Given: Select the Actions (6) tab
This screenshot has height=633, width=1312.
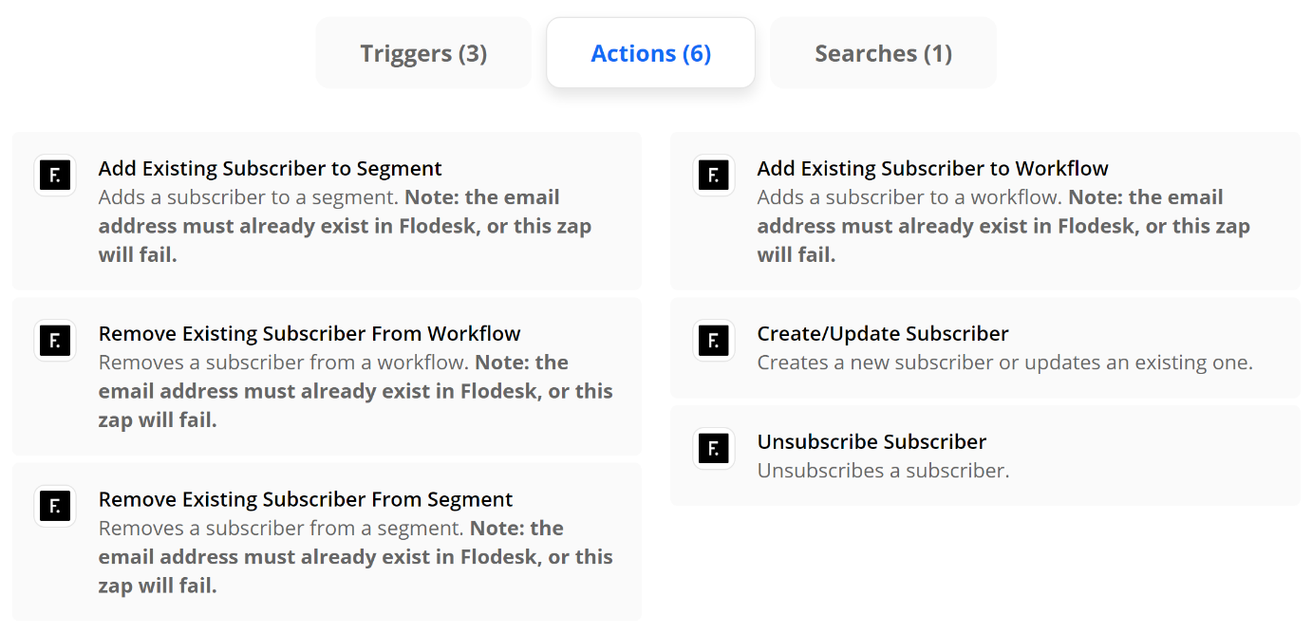Looking at the screenshot, I should pos(650,53).
